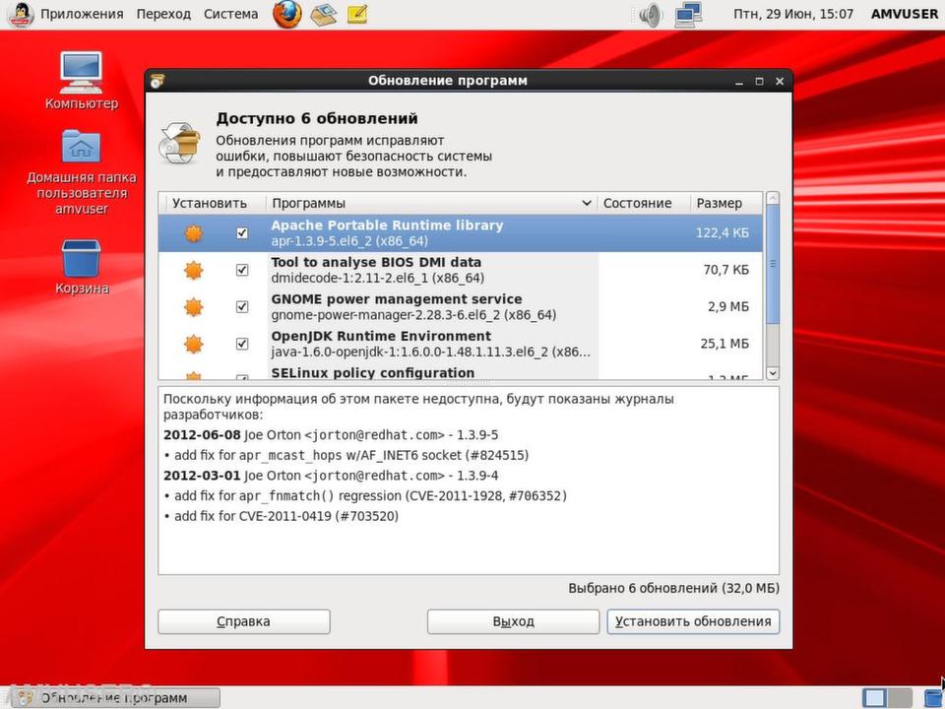
Task: Open the calendar from the panel clock
Action: (793, 14)
